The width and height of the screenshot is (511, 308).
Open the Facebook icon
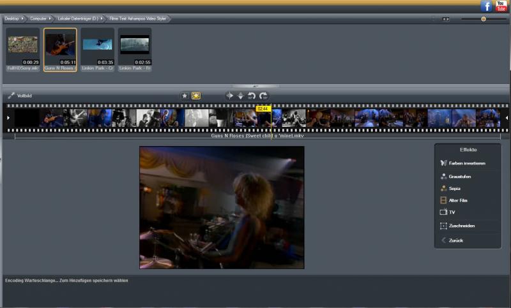pyautogui.click(x=486, y=6)
